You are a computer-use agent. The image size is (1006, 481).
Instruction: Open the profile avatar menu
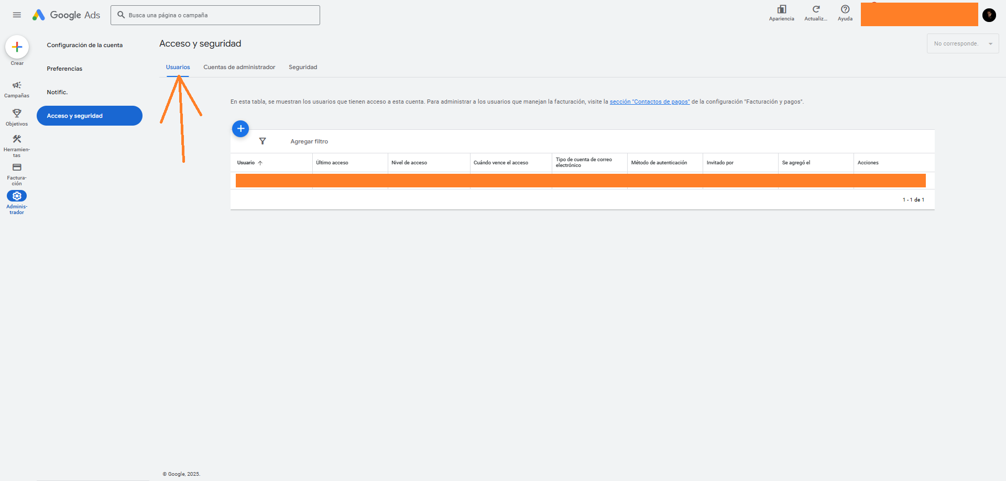989,15
